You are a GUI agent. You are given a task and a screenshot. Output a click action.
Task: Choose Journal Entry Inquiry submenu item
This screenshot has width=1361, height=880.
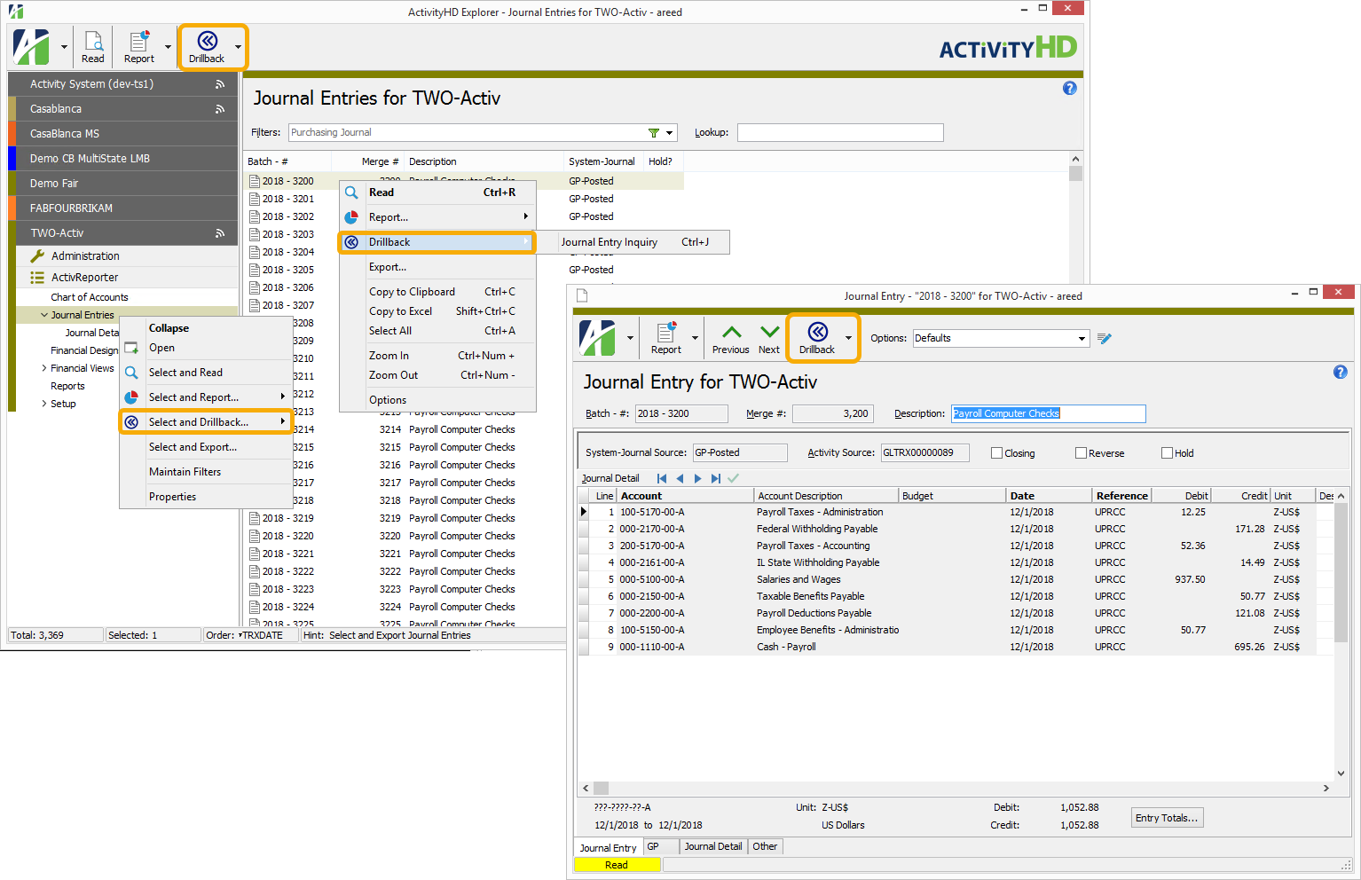(634, 242)
